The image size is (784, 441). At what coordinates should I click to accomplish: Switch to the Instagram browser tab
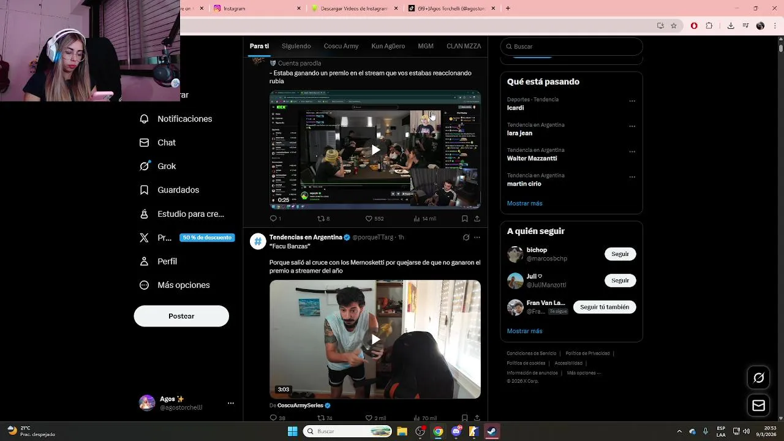[256, 9]
